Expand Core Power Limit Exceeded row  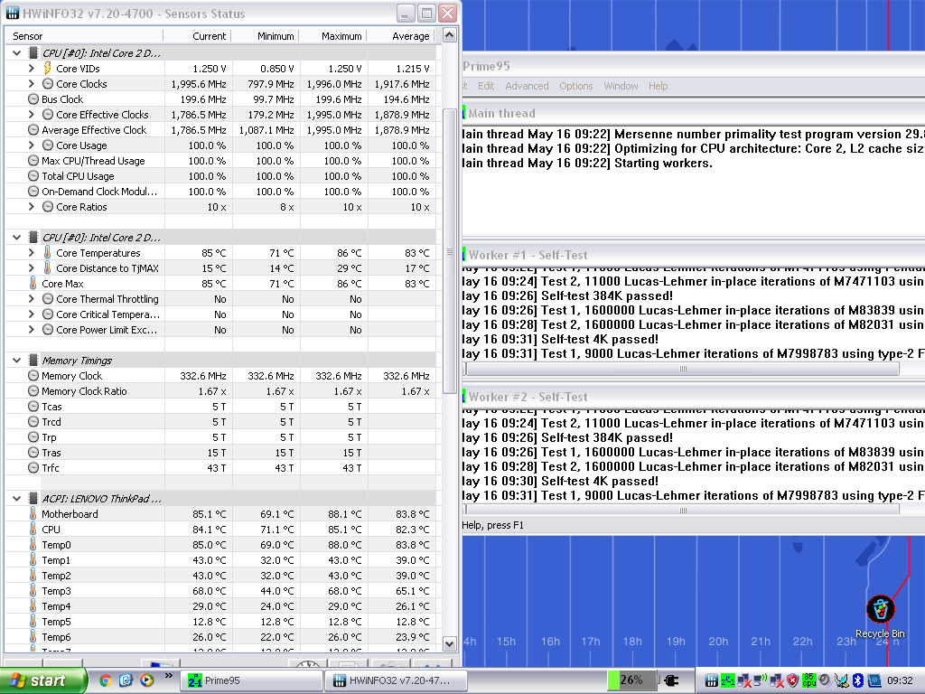32,329
